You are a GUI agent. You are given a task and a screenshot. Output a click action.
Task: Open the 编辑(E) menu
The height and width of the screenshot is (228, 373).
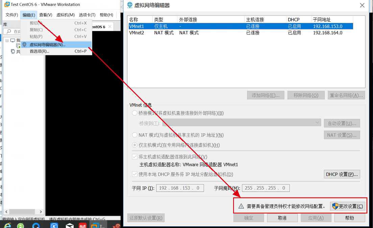pos(29,15)
